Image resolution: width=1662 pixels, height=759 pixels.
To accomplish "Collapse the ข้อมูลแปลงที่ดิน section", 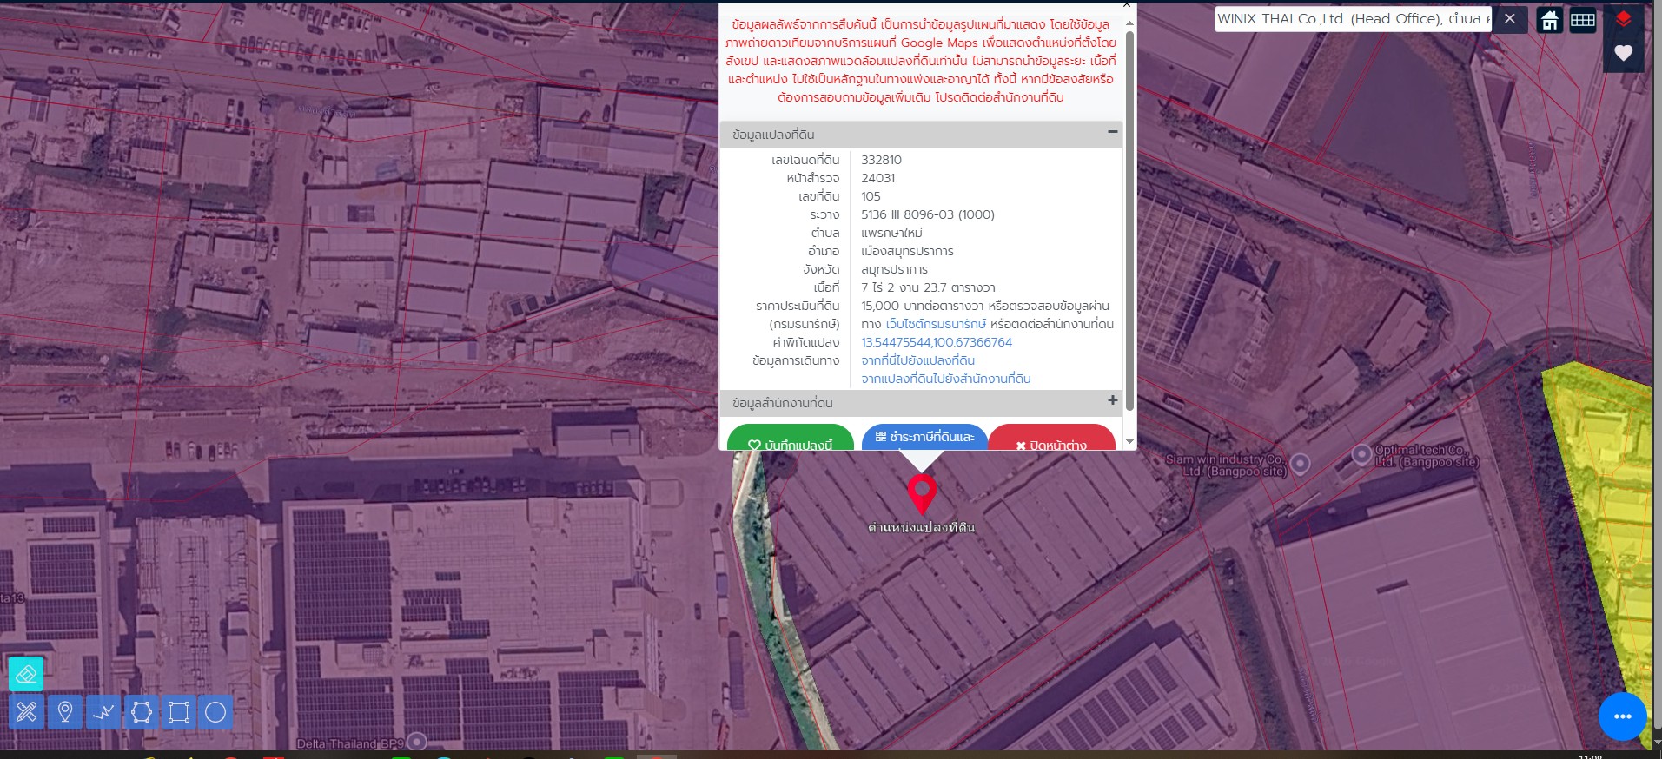I will [x=1112, y=133].
